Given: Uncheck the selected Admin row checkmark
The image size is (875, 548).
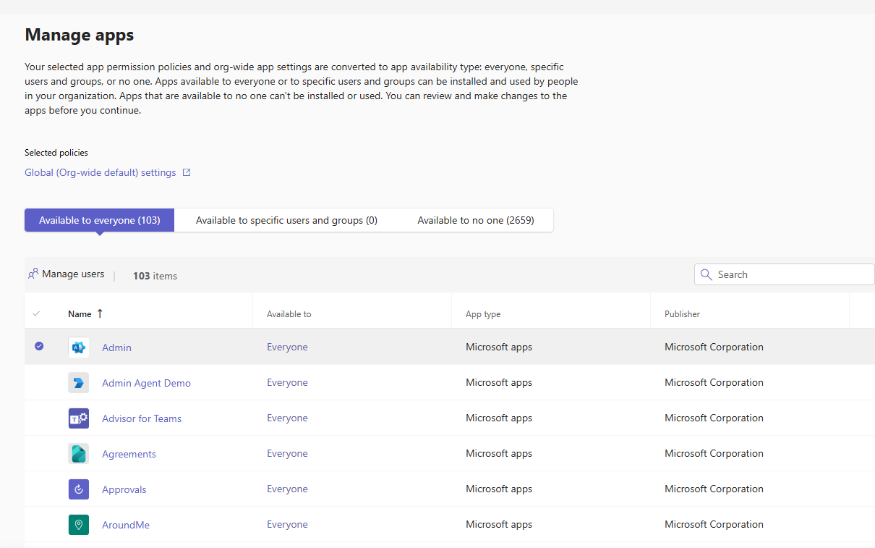Looking at the screenshot, I should [x=39, y=347].
